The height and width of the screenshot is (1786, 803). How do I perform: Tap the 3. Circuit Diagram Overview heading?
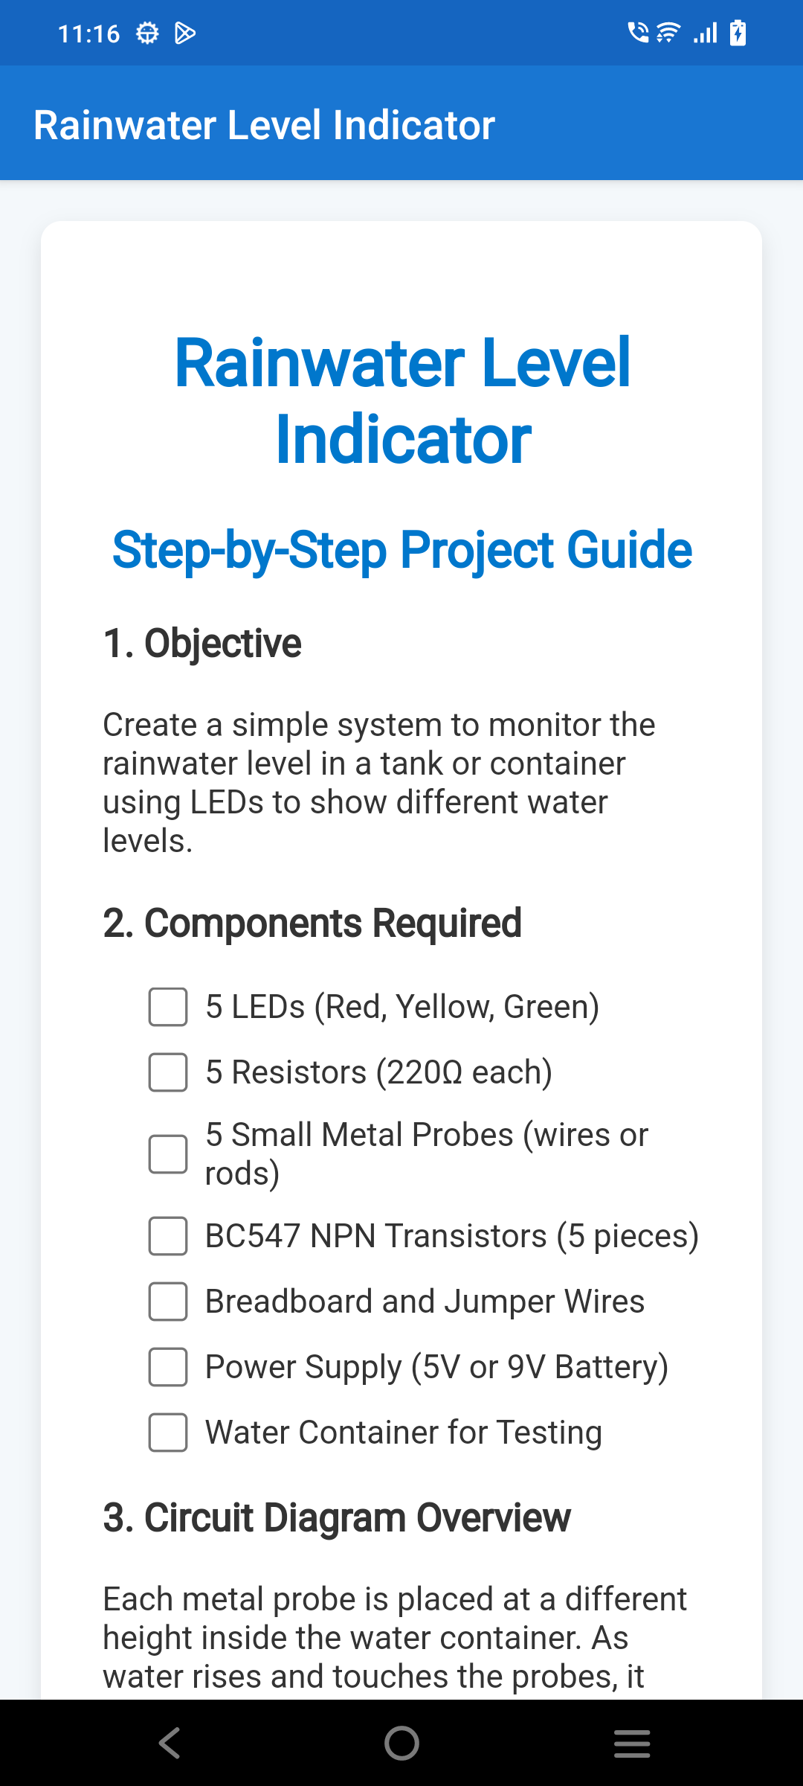click(337, 1517)
